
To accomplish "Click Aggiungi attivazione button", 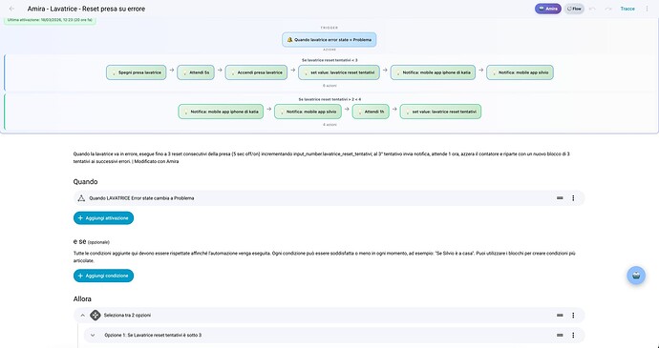I will coord(103,218).
